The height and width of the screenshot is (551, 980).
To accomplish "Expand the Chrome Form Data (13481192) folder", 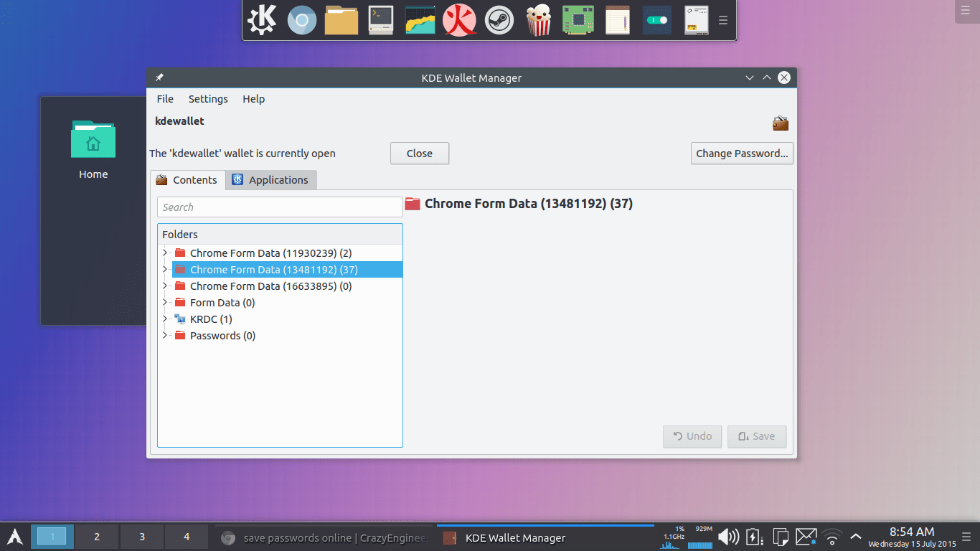I will 165,269.
